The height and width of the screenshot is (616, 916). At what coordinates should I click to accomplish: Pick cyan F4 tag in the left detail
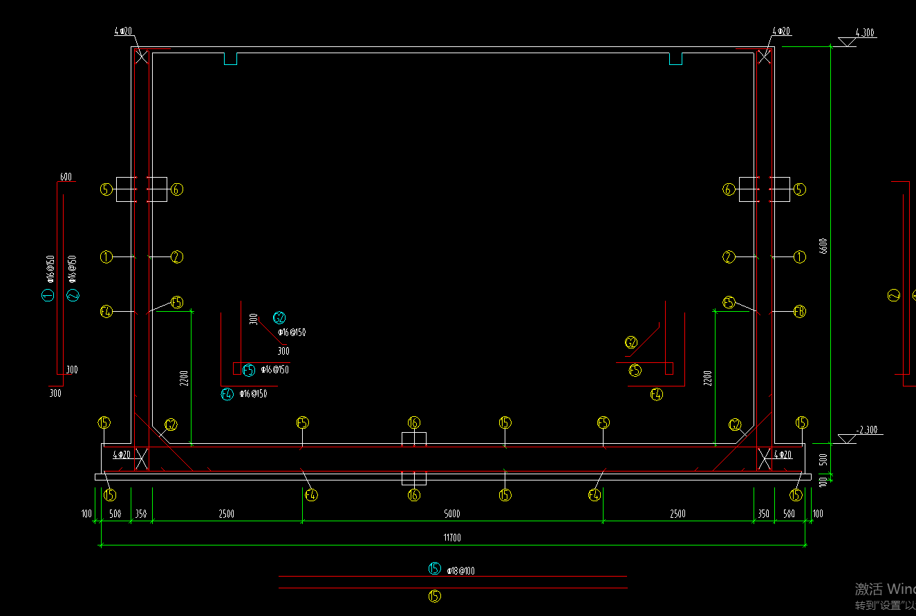pos(227,395)
